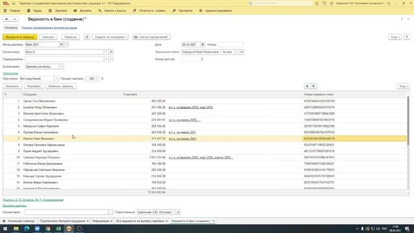The width and height of the screenshot is (414, 233).
Task: Open the Выплата зарплаты link
Action: 14,206
